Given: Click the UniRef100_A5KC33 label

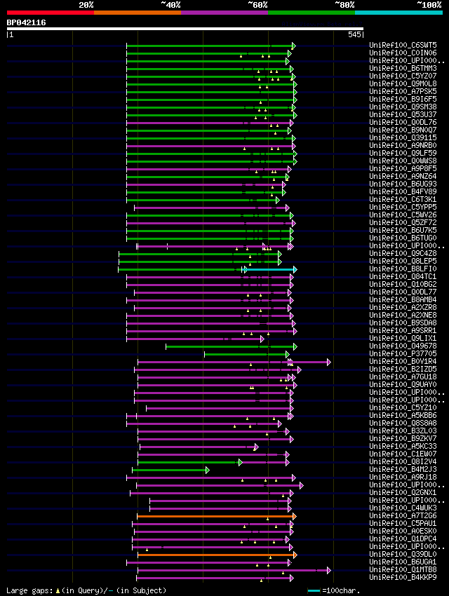Looking at the screenshot, I should pyautogui.click(x=403, y=446).
